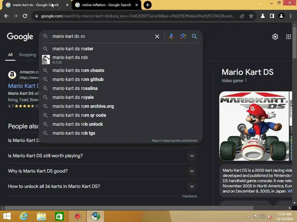Open the side panel icon
Screen dimensions: 297x222
point(272,16)
